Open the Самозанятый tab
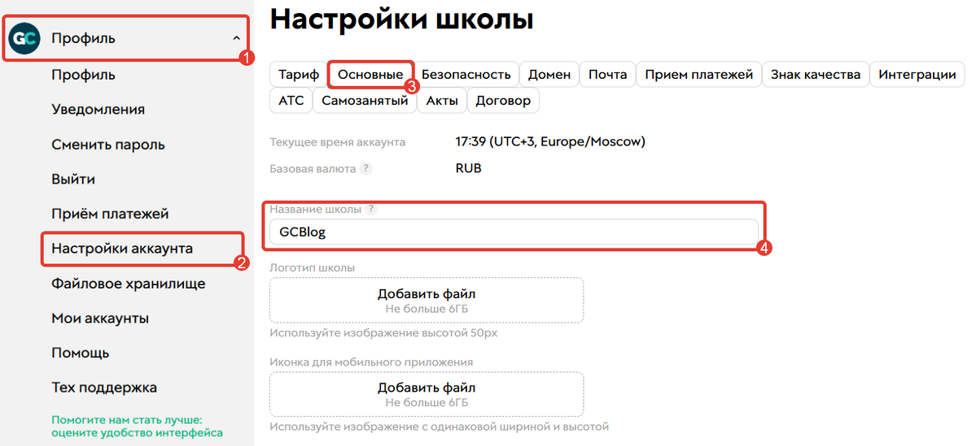The width and height of the screenshot is (976, 446). pos(364,101)
